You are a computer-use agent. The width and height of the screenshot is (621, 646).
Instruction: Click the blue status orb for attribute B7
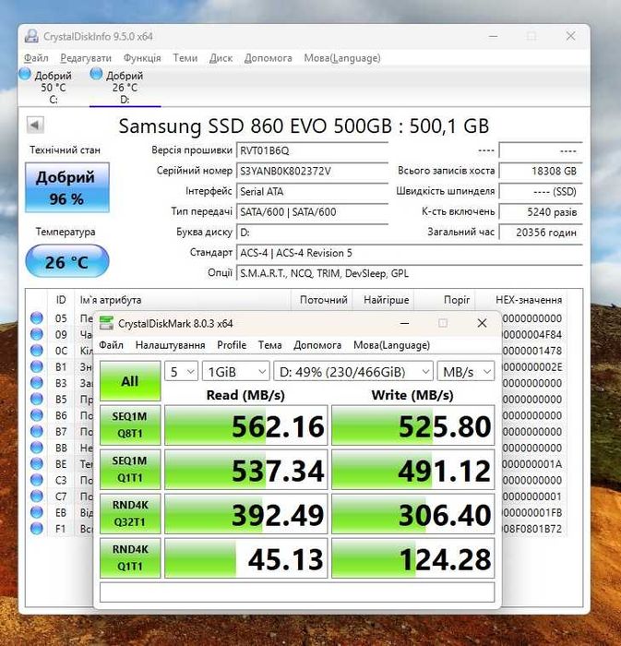click(37, 431)
